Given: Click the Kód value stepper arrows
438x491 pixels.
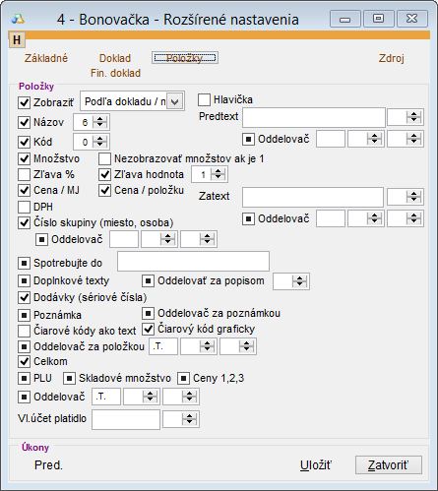Looking at the screenshot, I should pyautogui.click(x=99, y=142).
